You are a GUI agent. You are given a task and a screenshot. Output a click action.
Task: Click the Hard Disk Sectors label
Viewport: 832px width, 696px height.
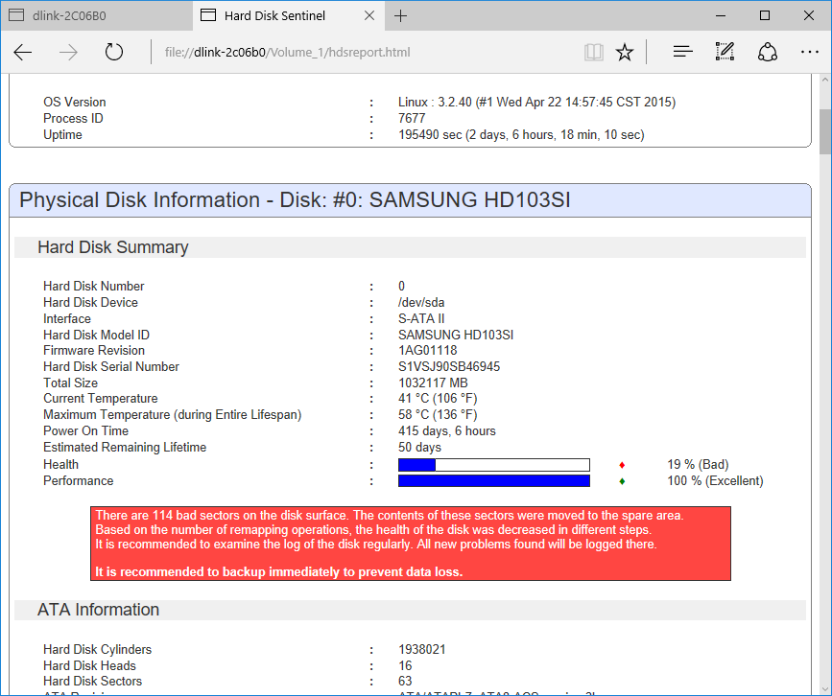(92, 682)
